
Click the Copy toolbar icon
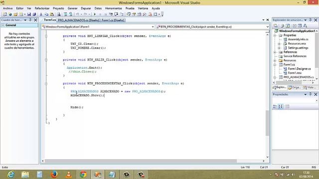(x=46, y=14)
